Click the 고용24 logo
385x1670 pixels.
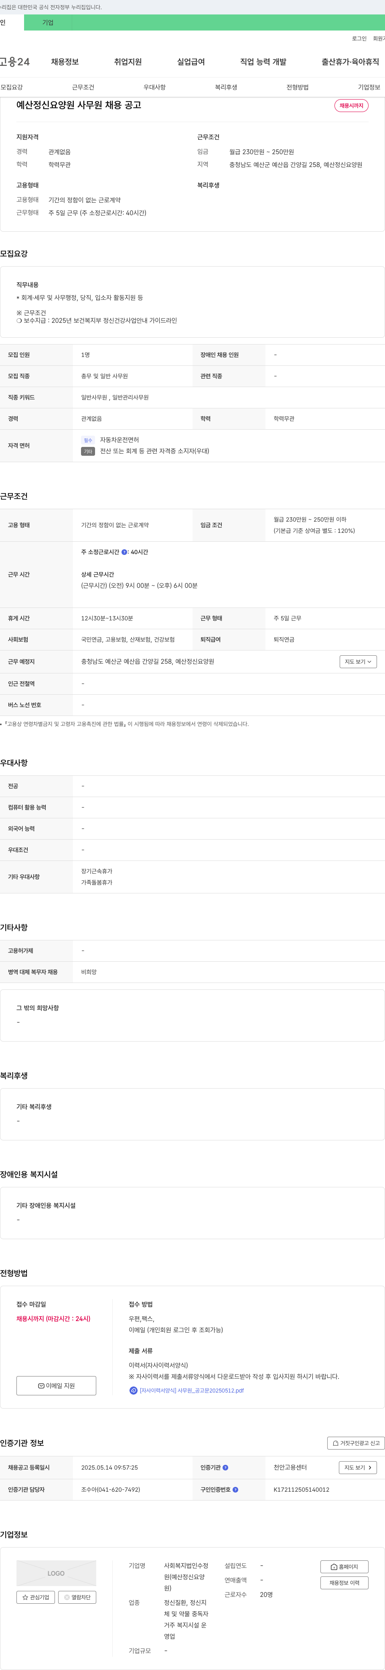(15, 61)
